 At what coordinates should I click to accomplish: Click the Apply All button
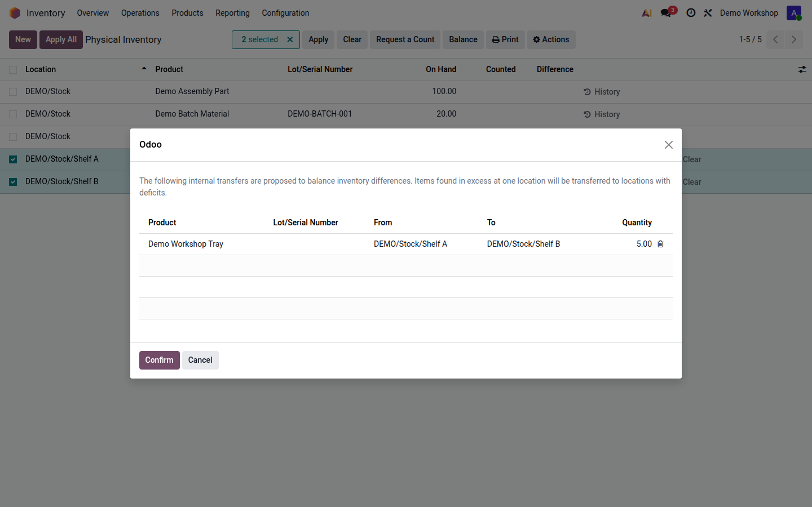coord(61,39)
